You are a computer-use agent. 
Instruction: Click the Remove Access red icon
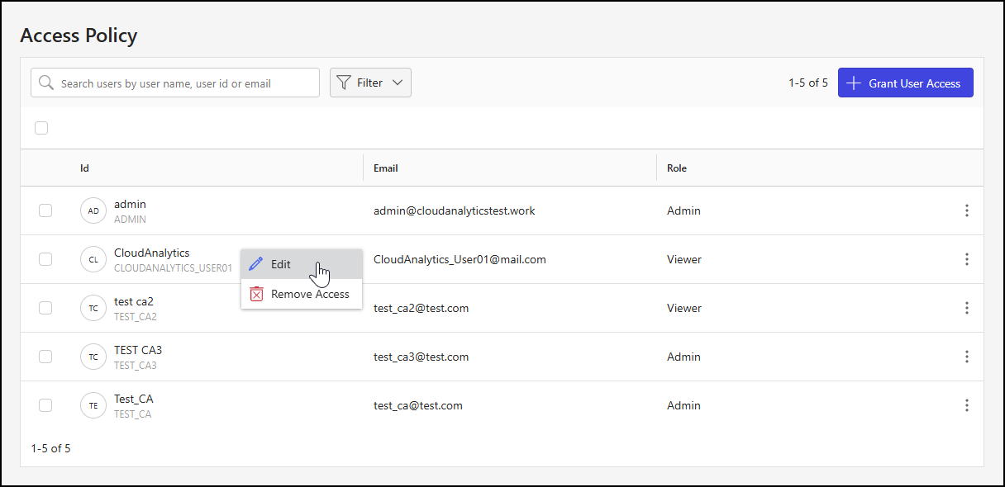pyautogui.click(x=255, y=294)
